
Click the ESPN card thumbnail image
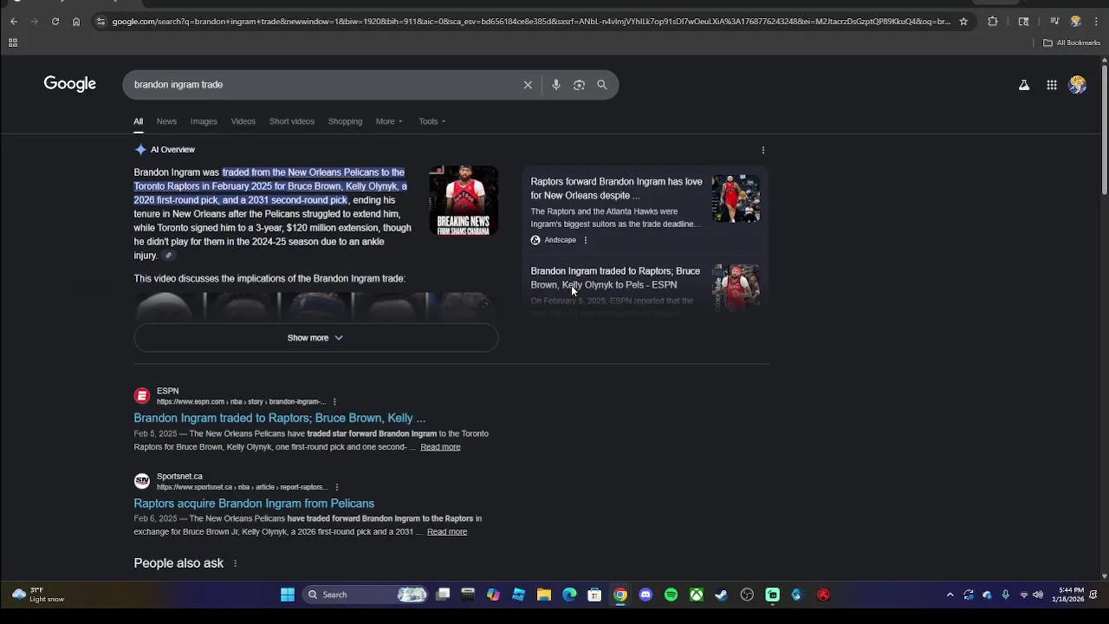click(736, 288)
